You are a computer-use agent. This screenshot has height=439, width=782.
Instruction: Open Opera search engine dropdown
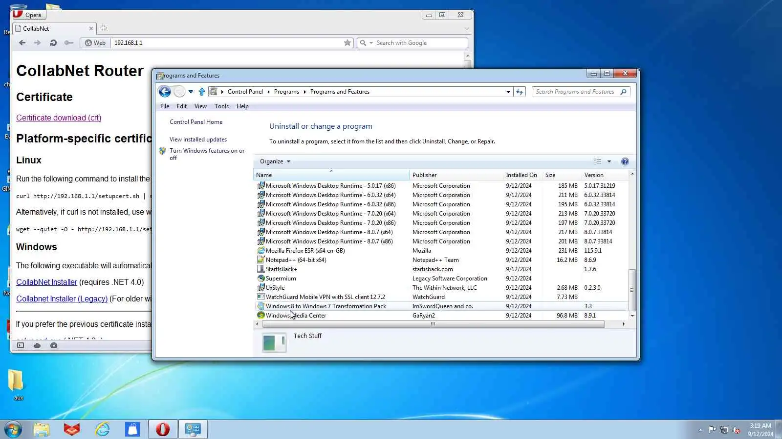click(371, 43)
